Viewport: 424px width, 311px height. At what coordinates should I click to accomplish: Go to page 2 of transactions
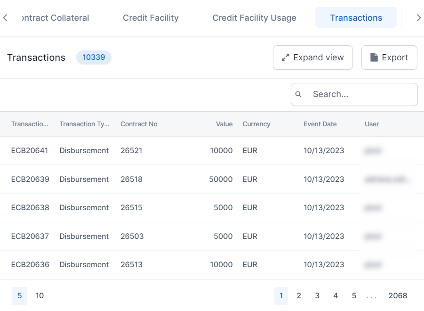click(x=299, y=296)
